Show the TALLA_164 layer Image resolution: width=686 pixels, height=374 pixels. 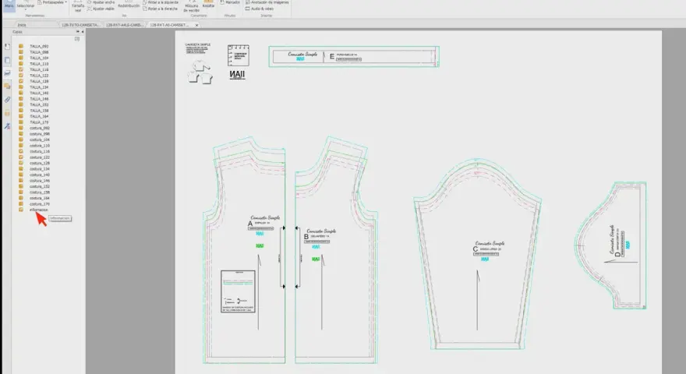click(x=20, y=116)
